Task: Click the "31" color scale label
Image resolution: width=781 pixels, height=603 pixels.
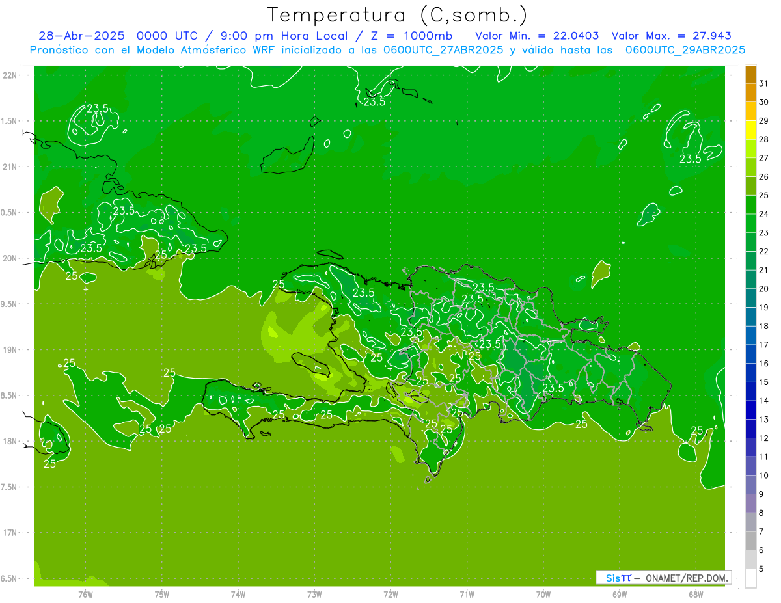Action: pyautogui.click(x=763, y=83)
